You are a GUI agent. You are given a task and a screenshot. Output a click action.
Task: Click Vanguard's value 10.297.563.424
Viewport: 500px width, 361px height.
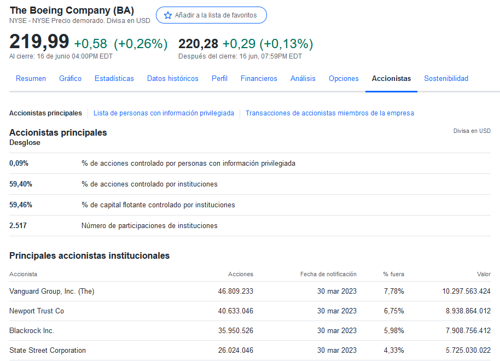tap(466, 291)
